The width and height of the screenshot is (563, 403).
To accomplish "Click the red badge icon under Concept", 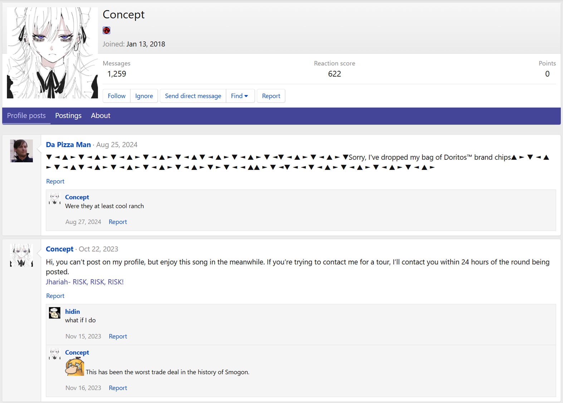I will (x=107, y=30).
